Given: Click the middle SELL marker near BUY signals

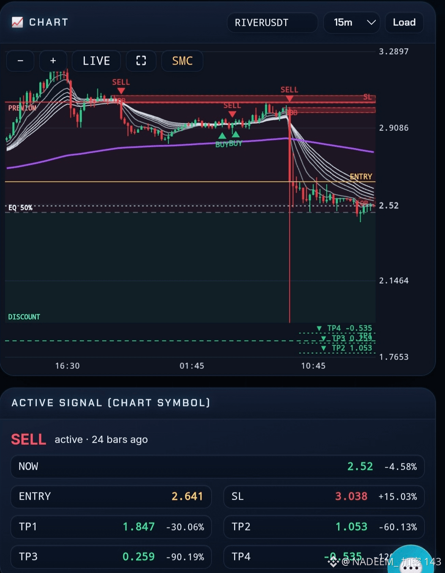Looking at the screenshot, I should 232,109.
